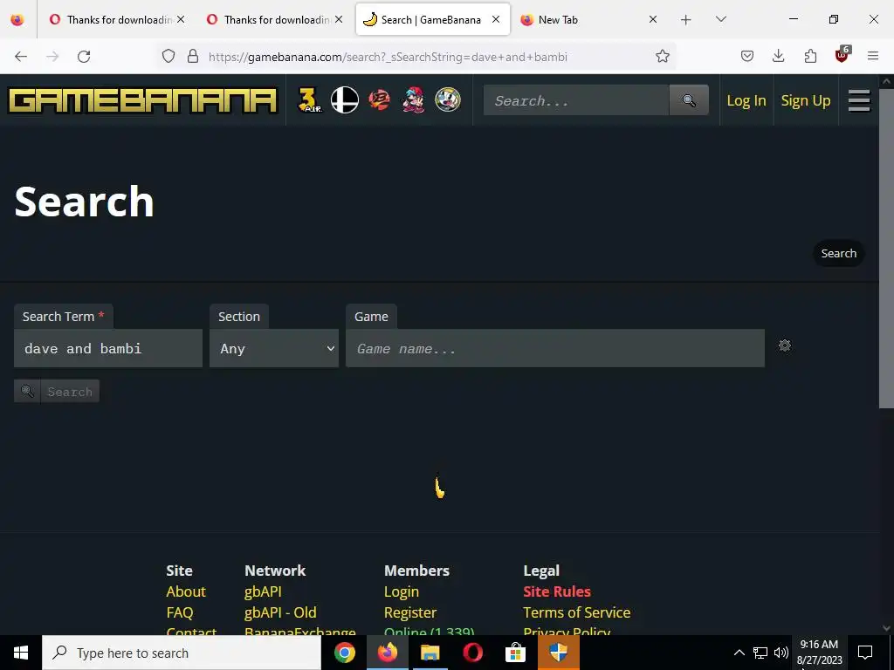Launch Opera from the taskbar
The height and width of the screenshot is (670, 894).
point(472,653)
